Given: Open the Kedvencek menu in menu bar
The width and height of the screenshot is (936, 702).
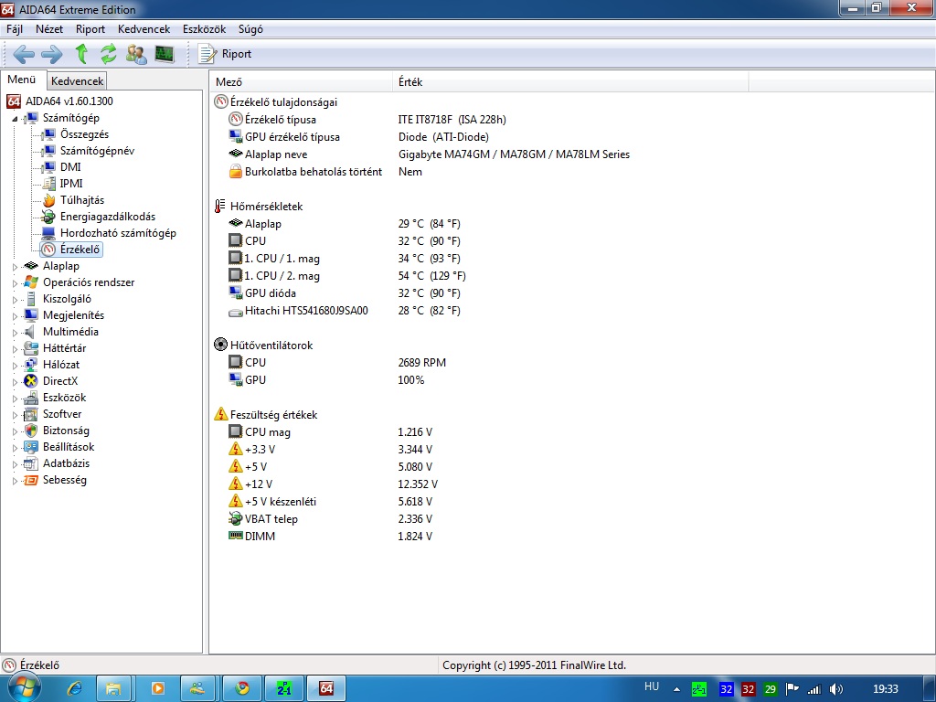Looking at the screenshot, I should click(x=144, y=29).
